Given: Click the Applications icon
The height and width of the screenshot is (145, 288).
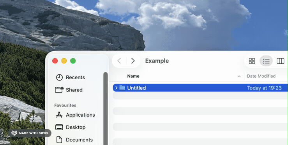Looking at the screenshot, I should tap(59, 115).
